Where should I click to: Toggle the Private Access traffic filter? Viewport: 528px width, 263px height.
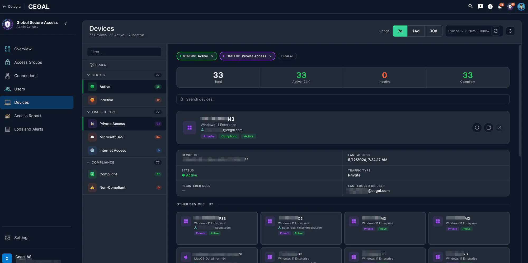pyautogui.click(x=124, y=124)
